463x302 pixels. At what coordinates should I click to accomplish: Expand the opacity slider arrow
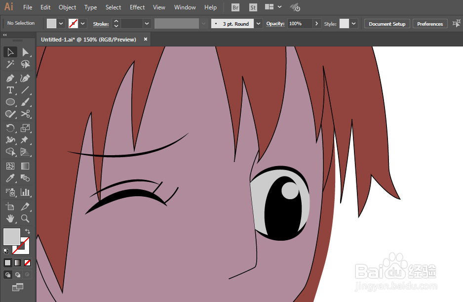click(x=316, y=24)
